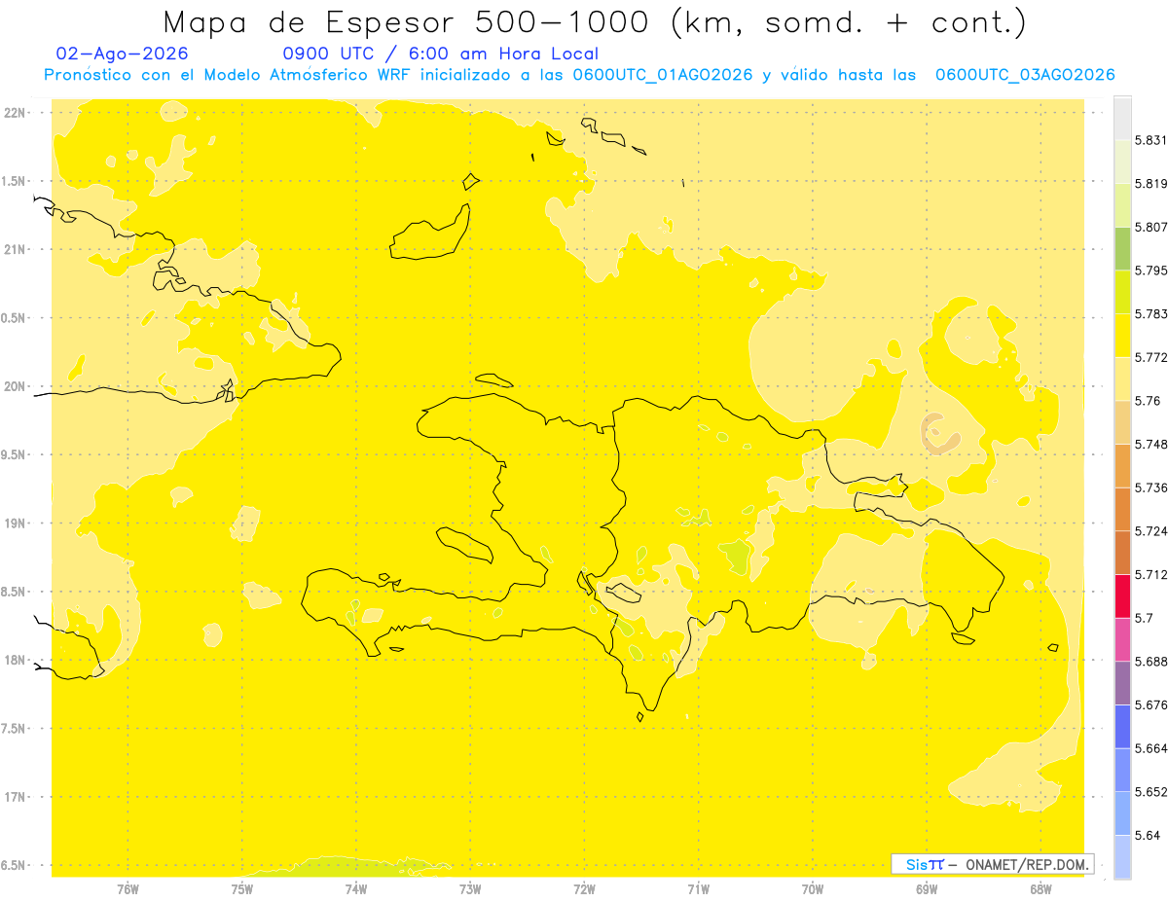The width and height of the screenshot is (1168, 902).
Task: Click the 75W longitude label
Action: [x=242, y=887]
